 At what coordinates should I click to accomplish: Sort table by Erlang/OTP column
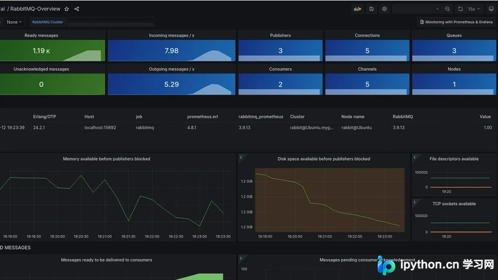(x=44, y=117)
